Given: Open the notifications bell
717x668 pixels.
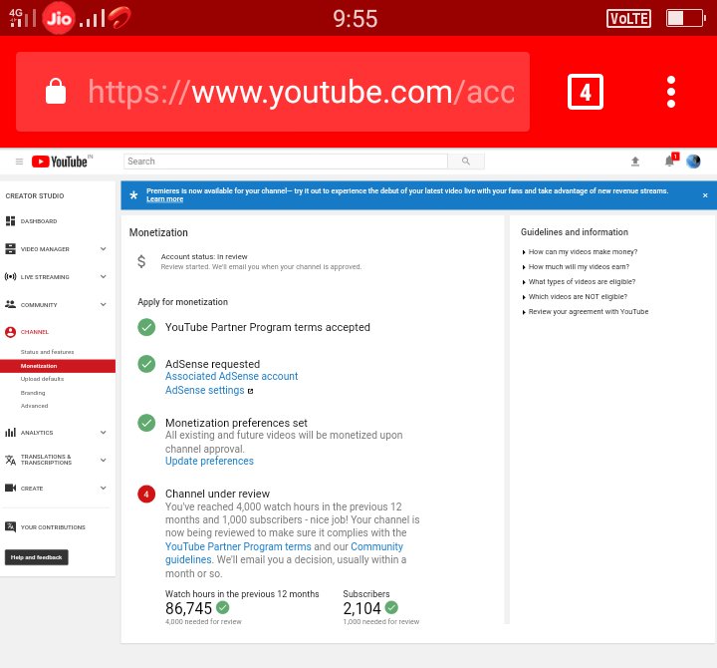Looking at the screenshot, I should (x=669, y=161).
